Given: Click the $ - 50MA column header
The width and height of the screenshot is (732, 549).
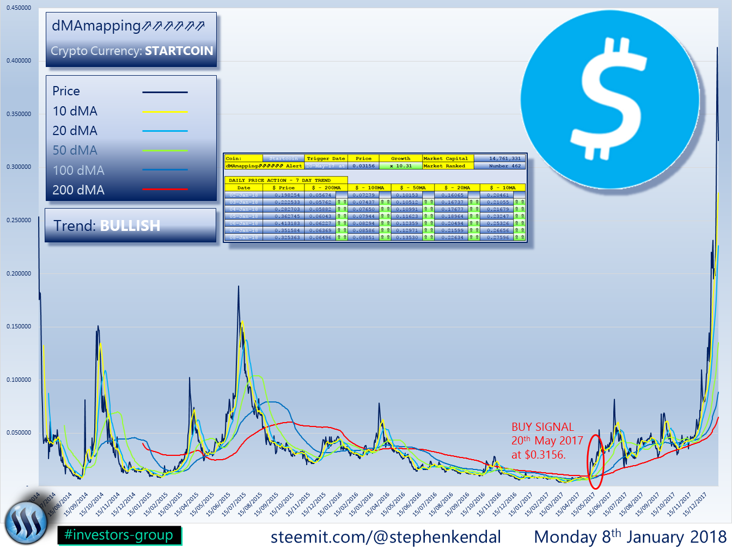Looking at the screenshot, I should (x=412, y=187).
